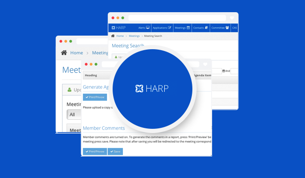Click the monitor icon next to Alerts
This screenshot has width=305, height=178.
click(x=148, y=28)
